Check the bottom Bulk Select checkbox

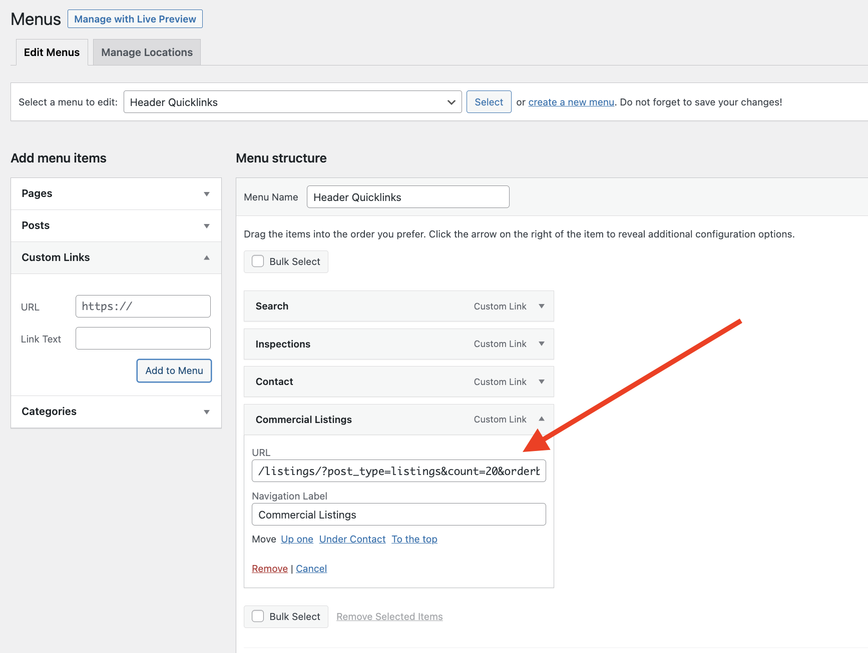coord(258,616)
